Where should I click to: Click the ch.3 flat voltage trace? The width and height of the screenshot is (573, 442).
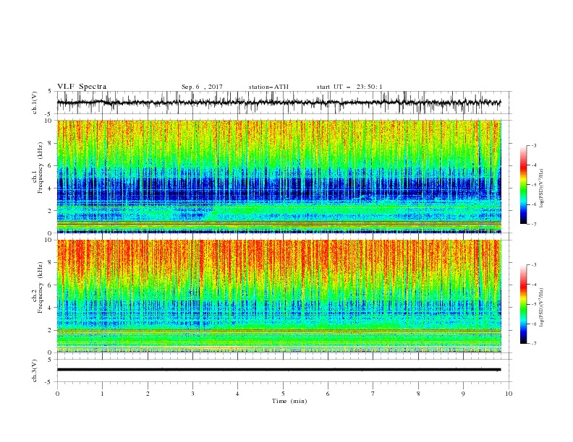click(279, 370)
